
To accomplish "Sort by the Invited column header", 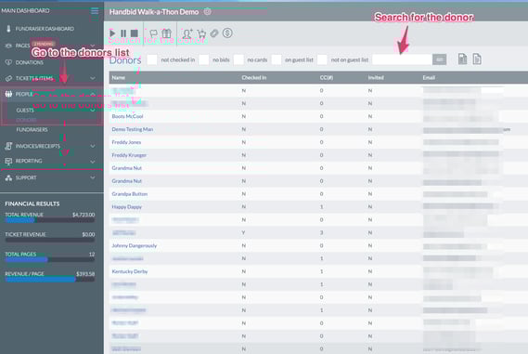I will coord(376,77).
